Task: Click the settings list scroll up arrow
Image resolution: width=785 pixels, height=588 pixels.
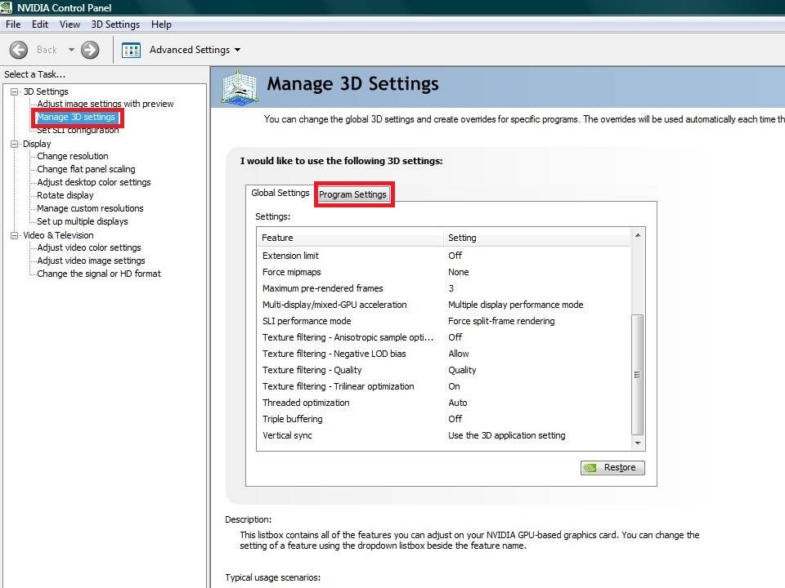Action: coord(638,235)
